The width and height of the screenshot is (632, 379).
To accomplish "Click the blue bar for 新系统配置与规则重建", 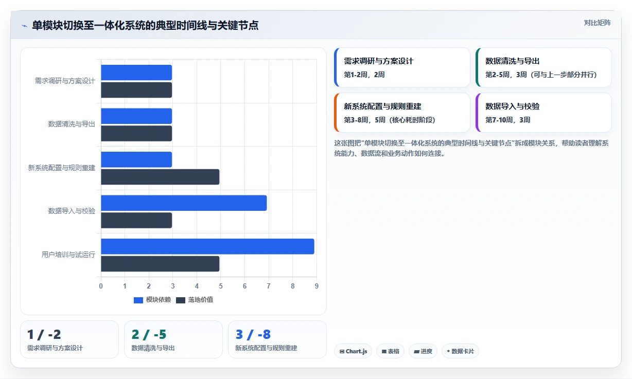I will pos(136,159).
